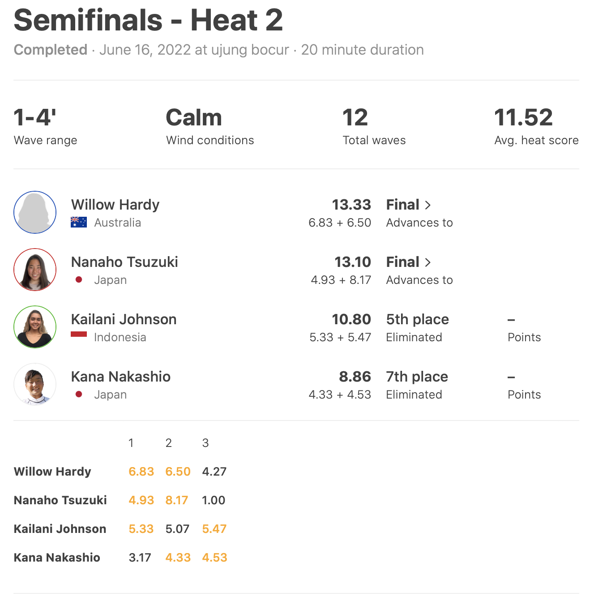Image resolution: width=590 pixels, height=601 pixels.
Task: Click Nanaho Tsuzuki's 8.17 wave score
Action: pos(177,500)
